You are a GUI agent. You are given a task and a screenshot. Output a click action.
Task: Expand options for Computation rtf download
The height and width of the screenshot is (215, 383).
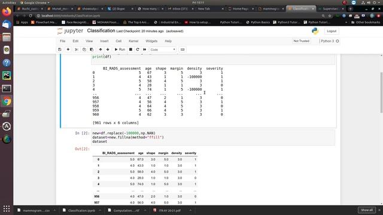tap(145, 210)
